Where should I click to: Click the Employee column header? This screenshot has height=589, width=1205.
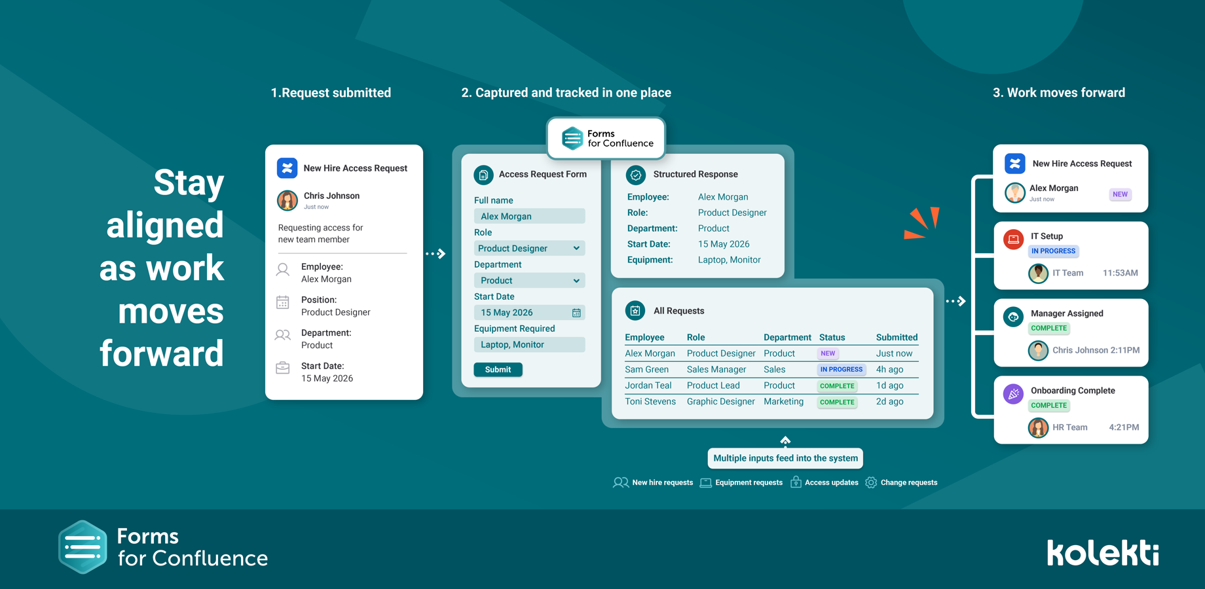pos(644,337)
